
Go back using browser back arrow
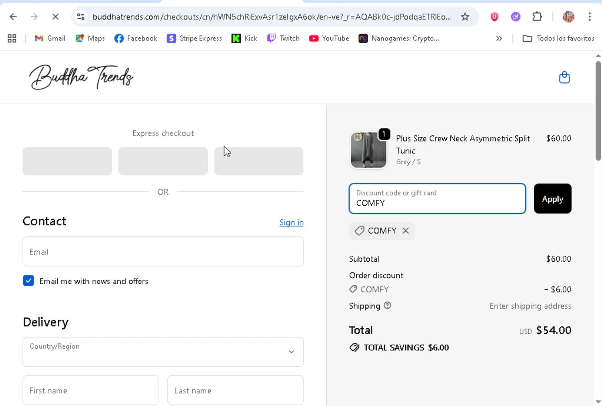pos(13,17)
